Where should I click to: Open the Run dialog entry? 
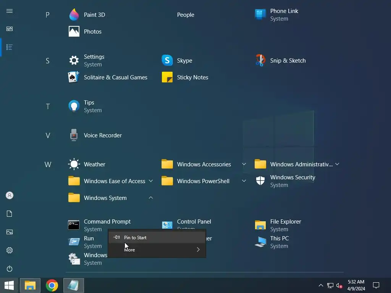[x=85, y=242]
